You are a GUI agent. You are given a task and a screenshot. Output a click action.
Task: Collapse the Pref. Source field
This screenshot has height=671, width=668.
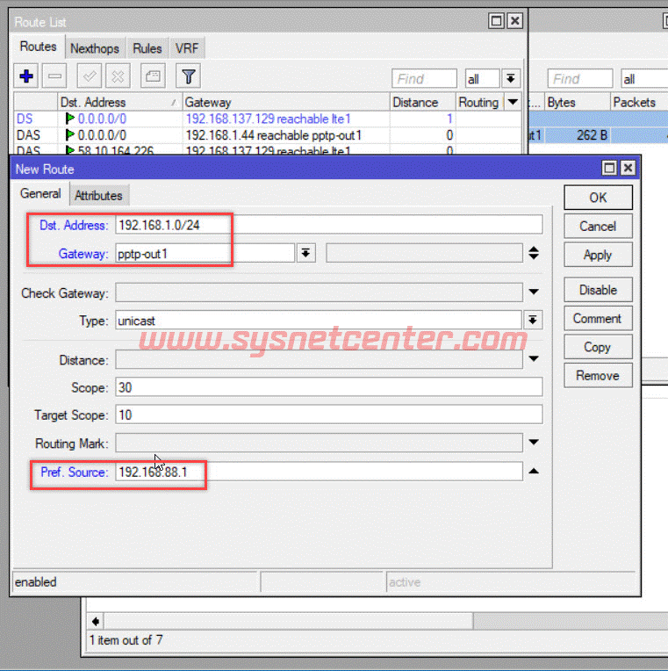click(x=534, y=471)
